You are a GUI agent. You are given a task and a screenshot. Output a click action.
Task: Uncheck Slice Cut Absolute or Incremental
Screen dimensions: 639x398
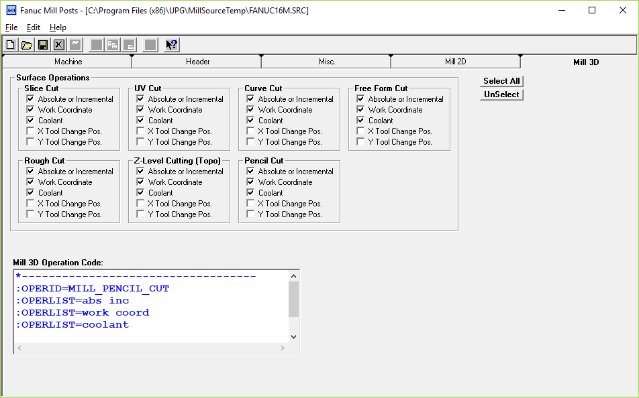(x=30, y=99)
